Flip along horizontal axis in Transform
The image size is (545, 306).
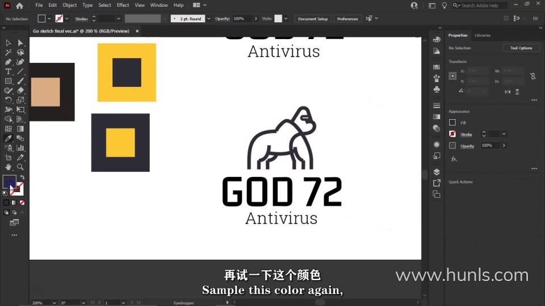coord(508,92)
